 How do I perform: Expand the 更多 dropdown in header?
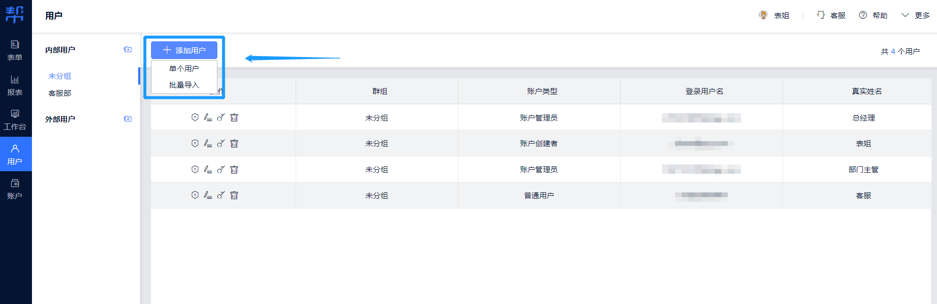click(x=915, y=16)
